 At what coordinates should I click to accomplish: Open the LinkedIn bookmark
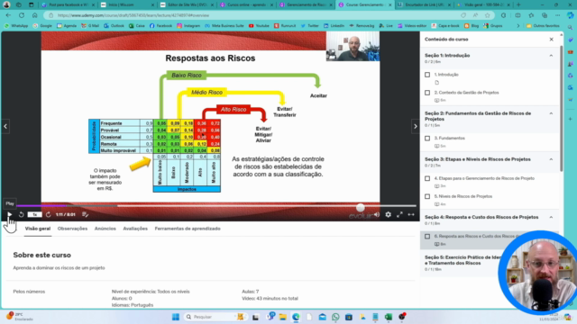[334, 26]
